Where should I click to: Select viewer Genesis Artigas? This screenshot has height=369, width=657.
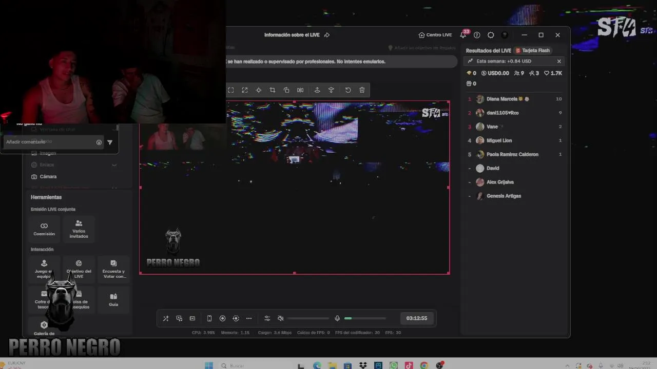515,196
